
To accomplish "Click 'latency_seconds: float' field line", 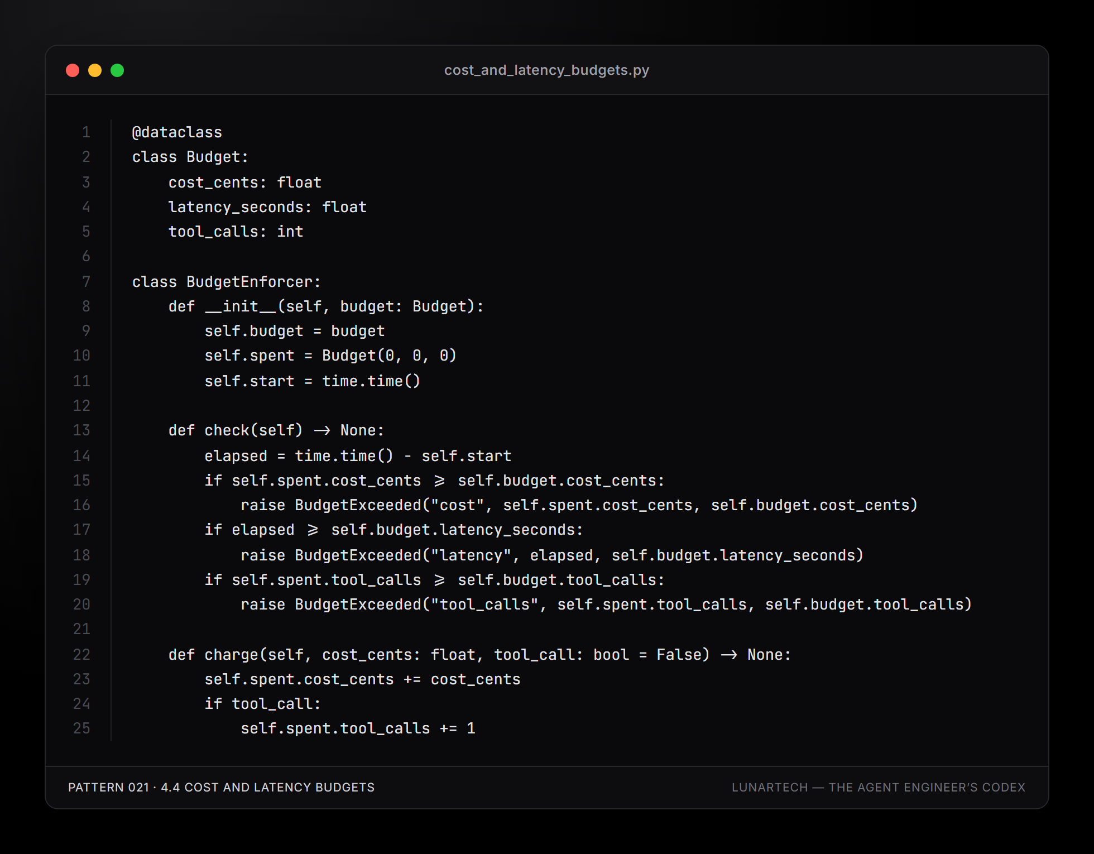I will pos(267,207).
